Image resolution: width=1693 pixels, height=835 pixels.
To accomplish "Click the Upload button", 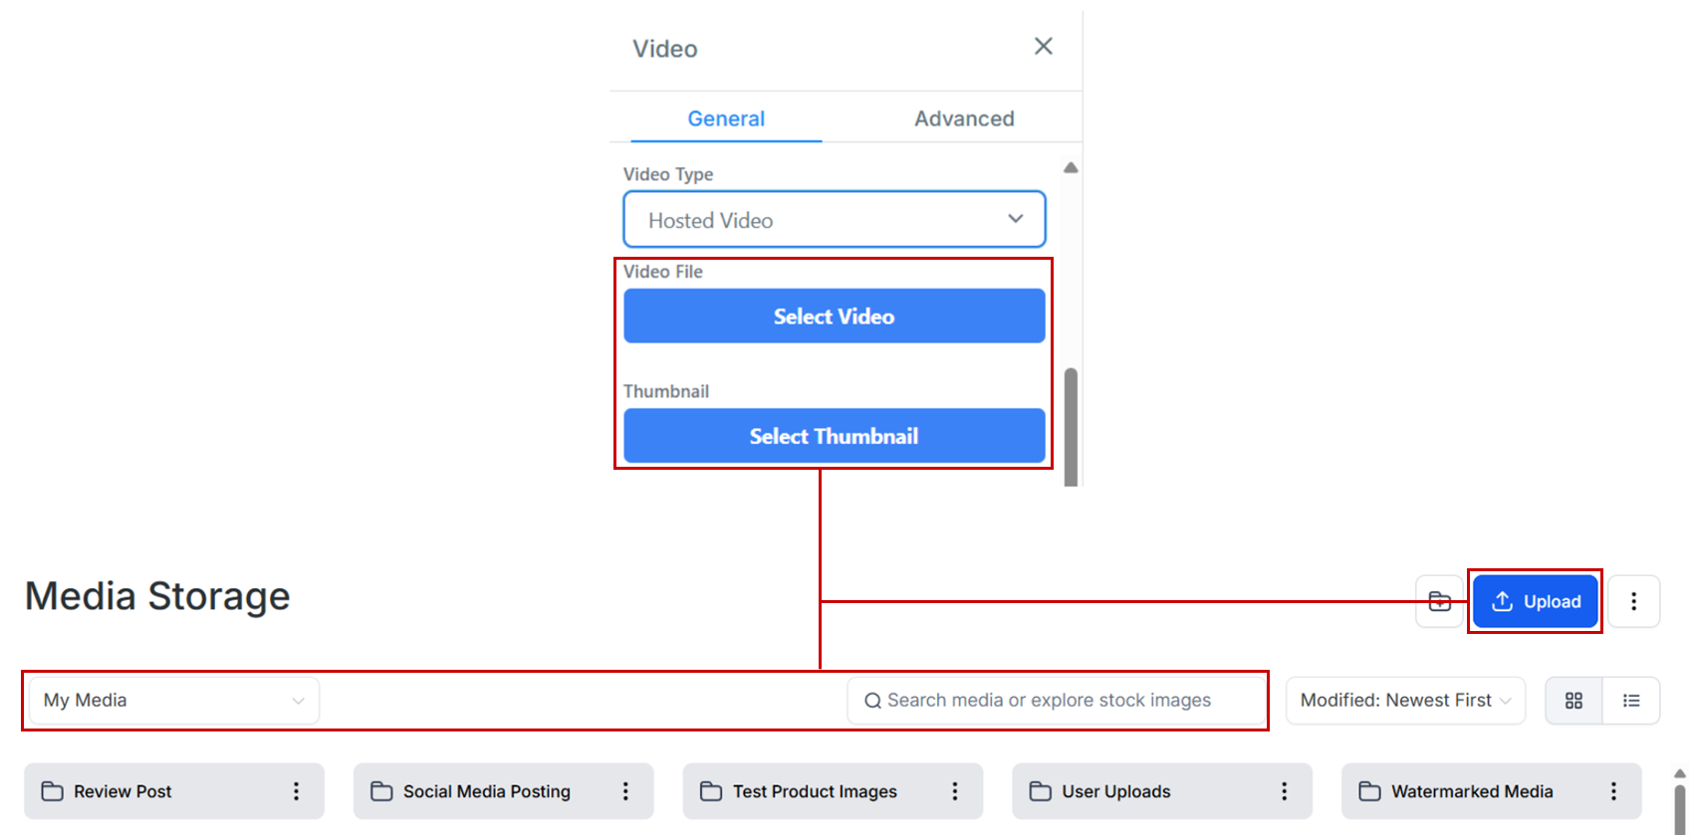I will [1536, 601].
